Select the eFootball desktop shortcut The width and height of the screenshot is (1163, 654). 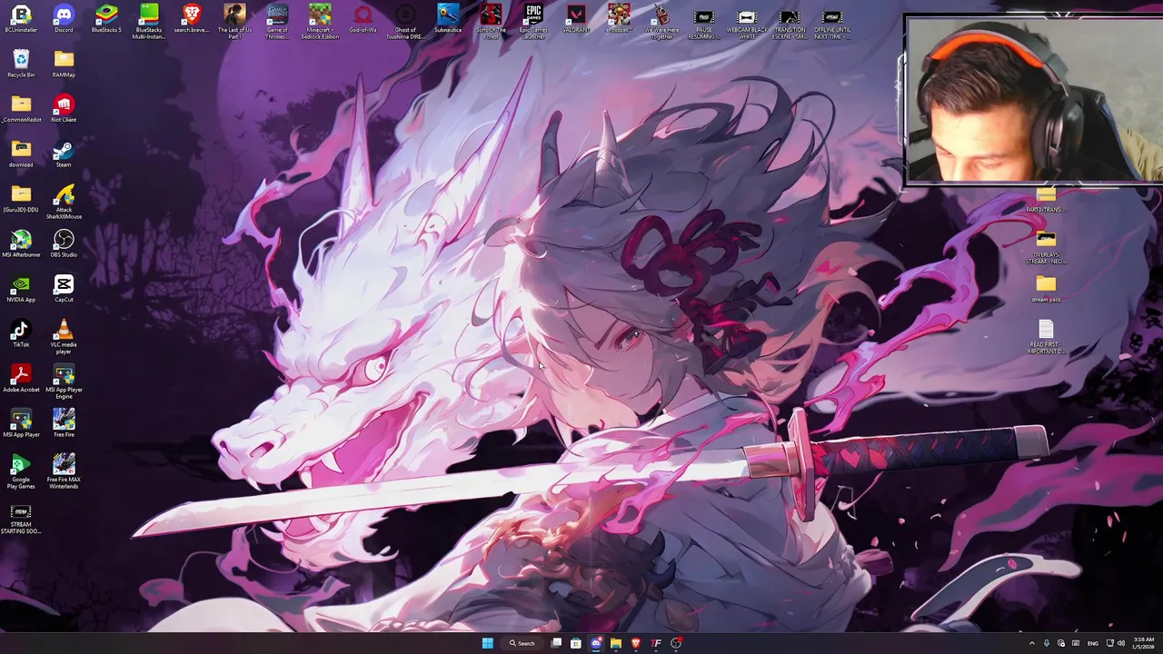pyautogui.click(x=619, y=19)
